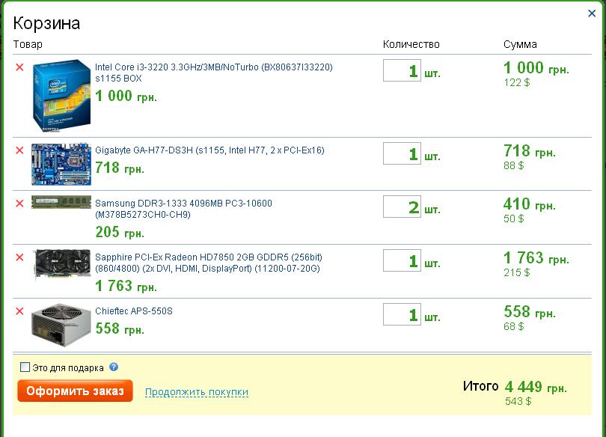This screenshot has height=437, width=606.
Task: Click the Samsung RAM stick thumbnail
Action: (61, 202)
